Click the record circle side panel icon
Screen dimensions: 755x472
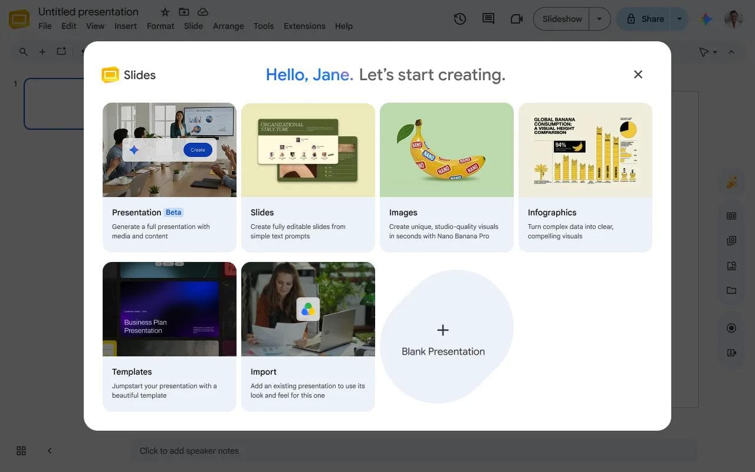[x=731, y=328]
